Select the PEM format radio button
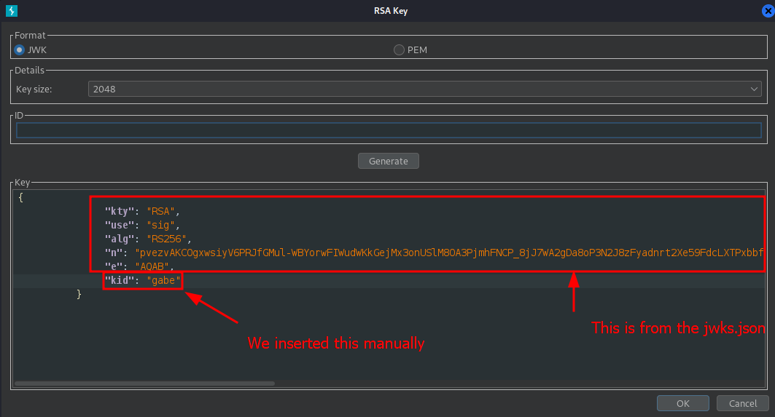 pyautogui.click(x=399, y=49)
